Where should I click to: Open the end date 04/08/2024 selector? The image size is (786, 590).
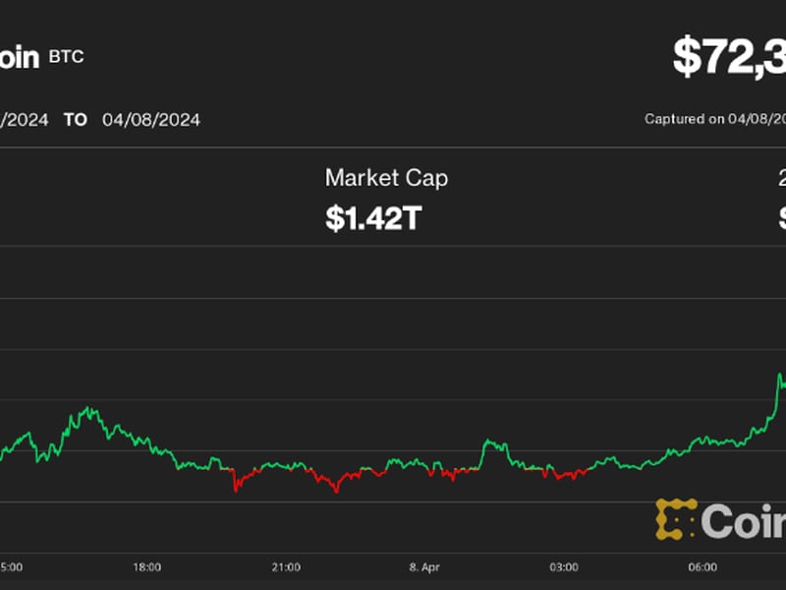pyautogui.click(x=150, y=119)
